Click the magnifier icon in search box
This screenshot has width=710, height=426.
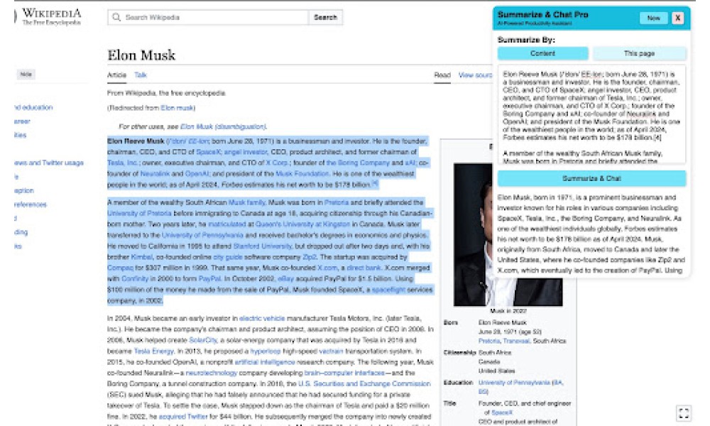116,17
